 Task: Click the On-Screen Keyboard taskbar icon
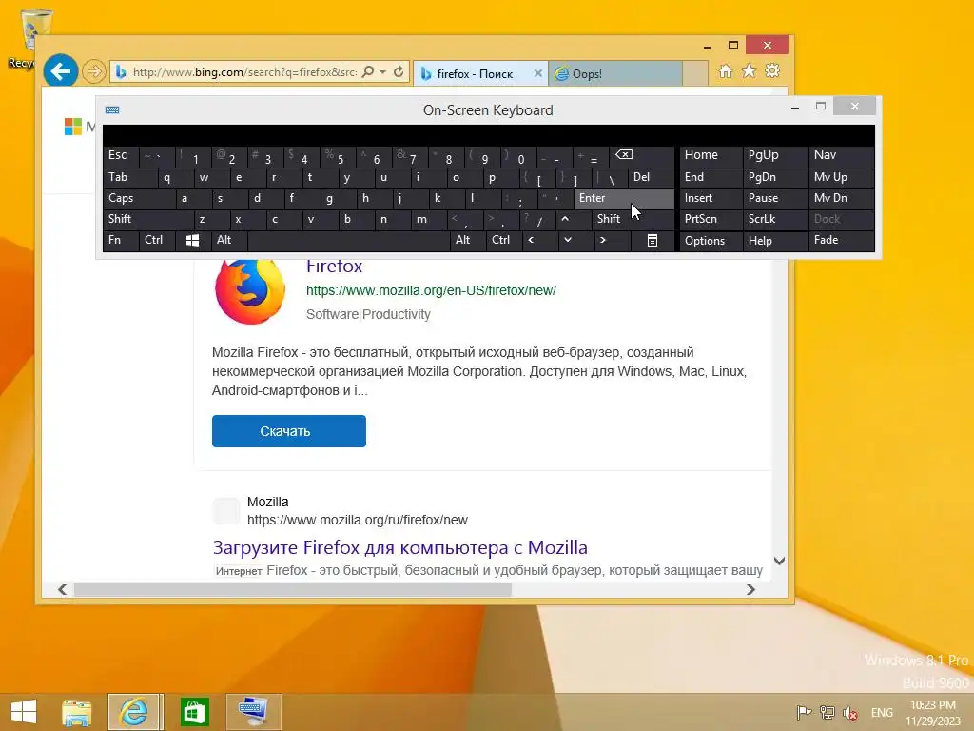coord(253,712)
